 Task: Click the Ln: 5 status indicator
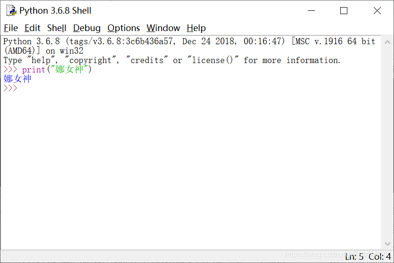point(354,256)
